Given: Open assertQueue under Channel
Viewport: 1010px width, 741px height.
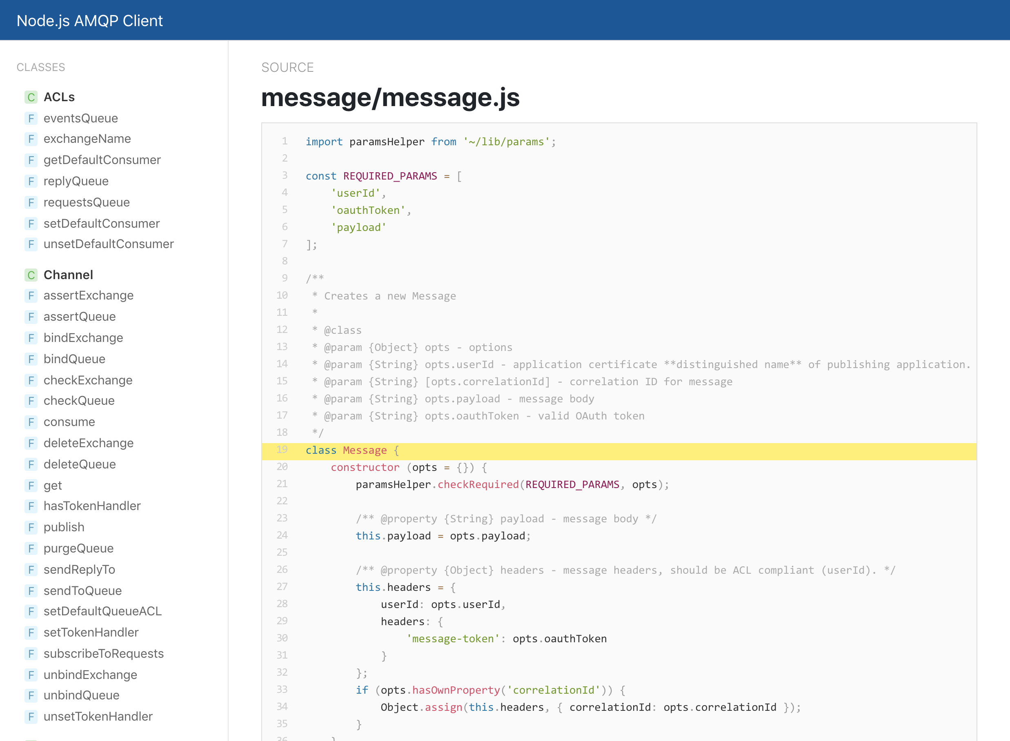Looking at the screenshot, I should click(80, 317).
